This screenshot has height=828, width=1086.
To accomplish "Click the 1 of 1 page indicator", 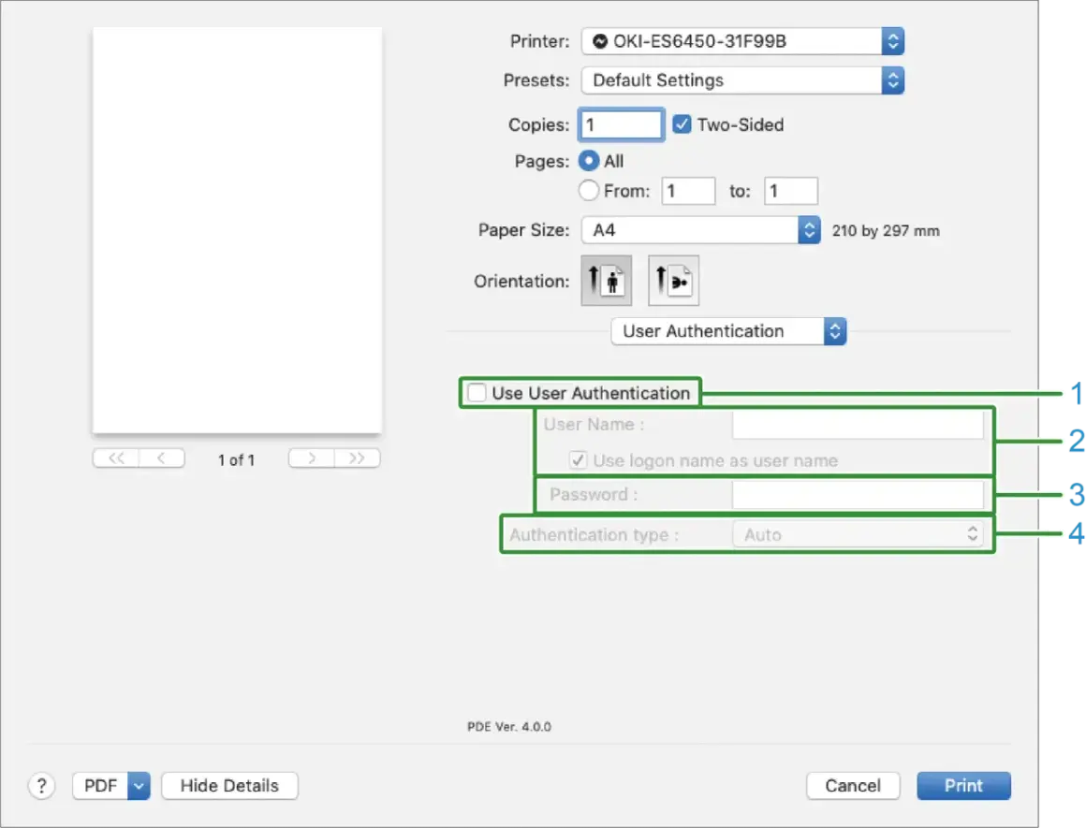I will click(236, 459).
